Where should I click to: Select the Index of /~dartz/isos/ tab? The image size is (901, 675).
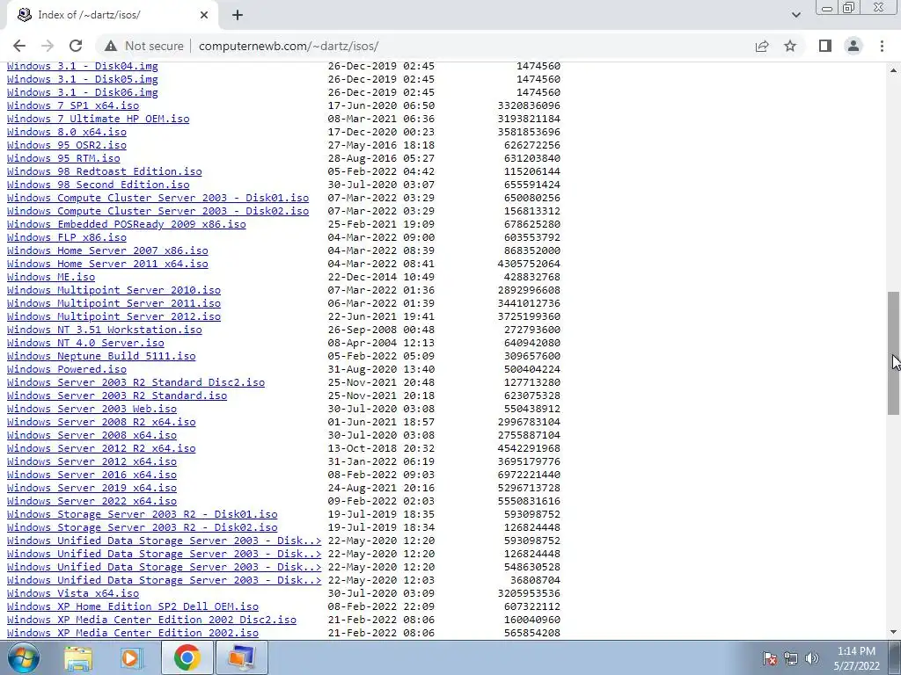coord(112,15)
